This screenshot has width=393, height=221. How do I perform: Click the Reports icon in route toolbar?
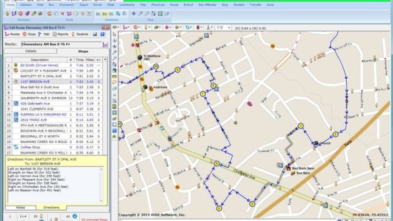pos(54,34)
